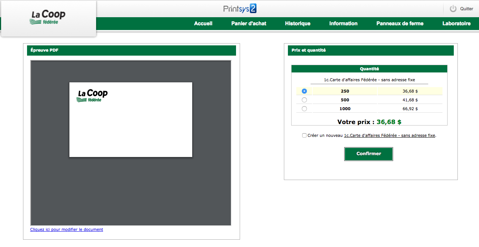This screenshot has width=479, height=247.
Task: Click the Quitter power icon
Action: click(x=453, y=9)
